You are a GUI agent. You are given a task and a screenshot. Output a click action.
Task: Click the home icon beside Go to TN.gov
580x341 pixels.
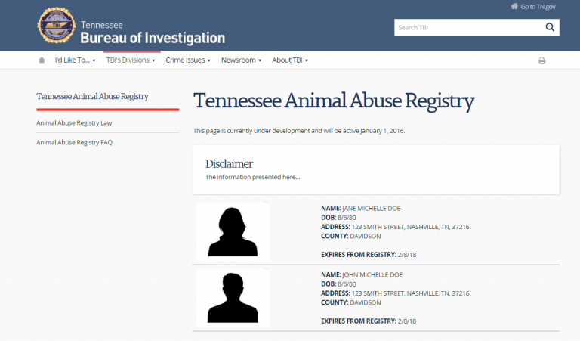[514, 7]
